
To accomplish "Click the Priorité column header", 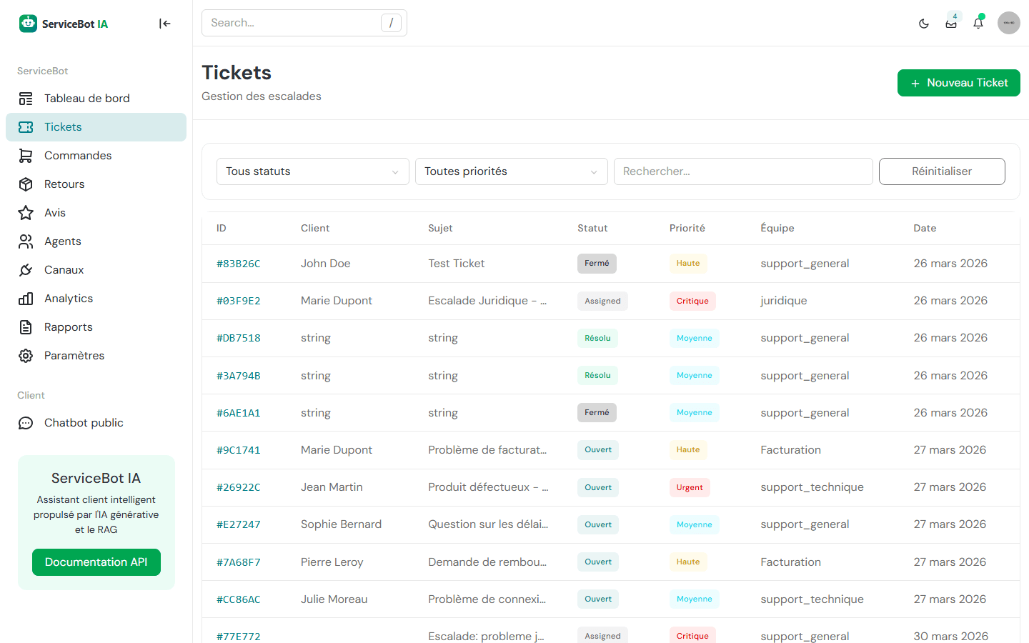I will tap(687, 228).
